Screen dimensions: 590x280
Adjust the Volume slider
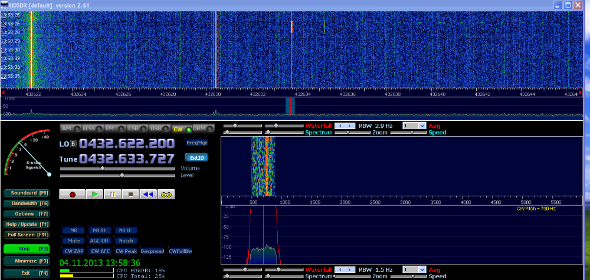point(117,169)
